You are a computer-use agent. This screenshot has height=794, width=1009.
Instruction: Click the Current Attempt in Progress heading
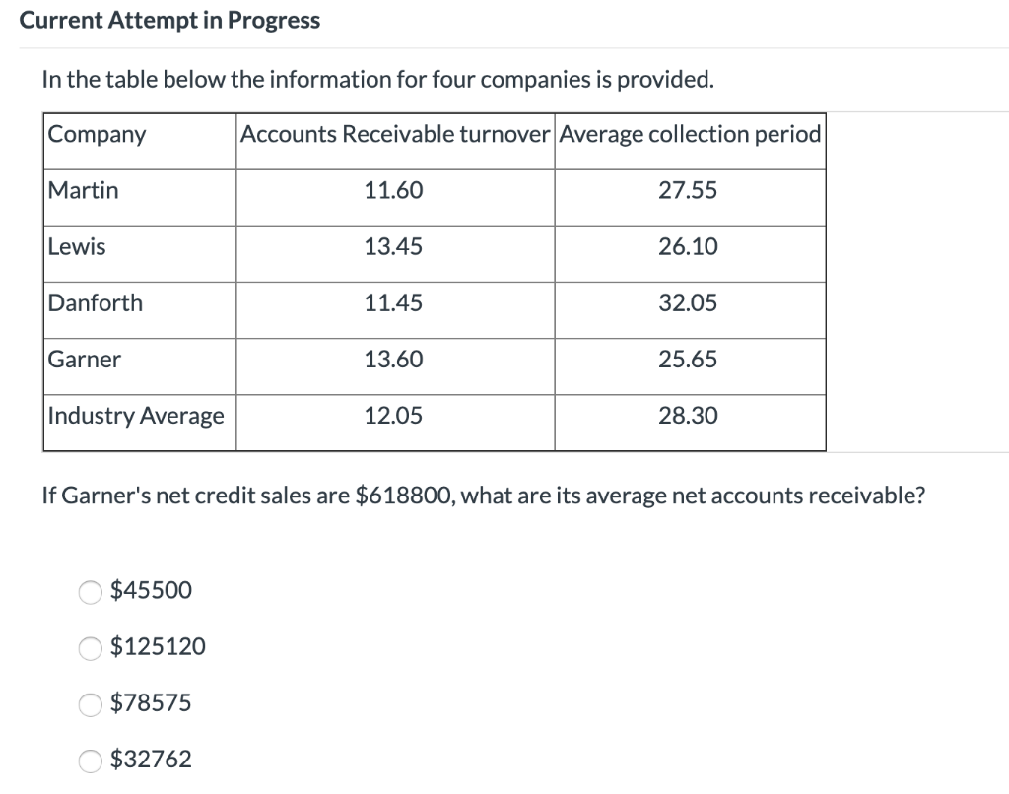[169, 20]
